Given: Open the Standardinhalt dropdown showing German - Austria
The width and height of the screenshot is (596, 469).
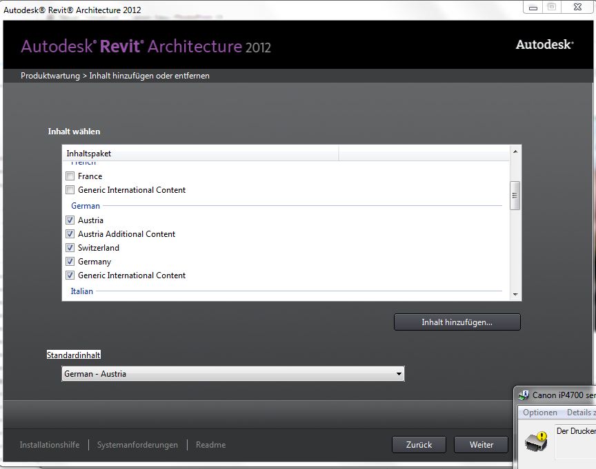Looking at the screenshot, I should click(x=233, y=374).
